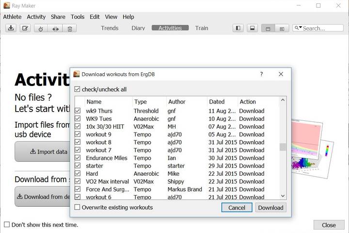349x233 pixels.
Task: Uncheck the wk9 Thurs workout
Action: (78, 111)
